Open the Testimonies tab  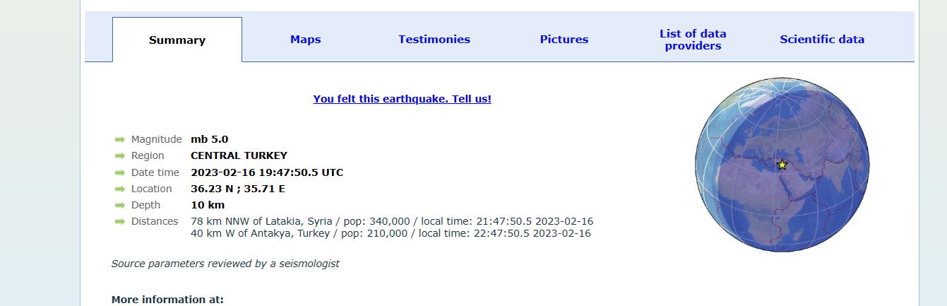tap(434, 40)
